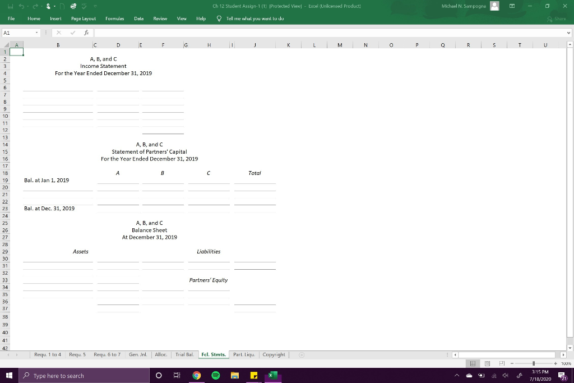Image resolution: width=574 pixels, height=383 pixels.
Task: Click the 100% zoom level
Action: pyautogui.click(x=566, y=363)
